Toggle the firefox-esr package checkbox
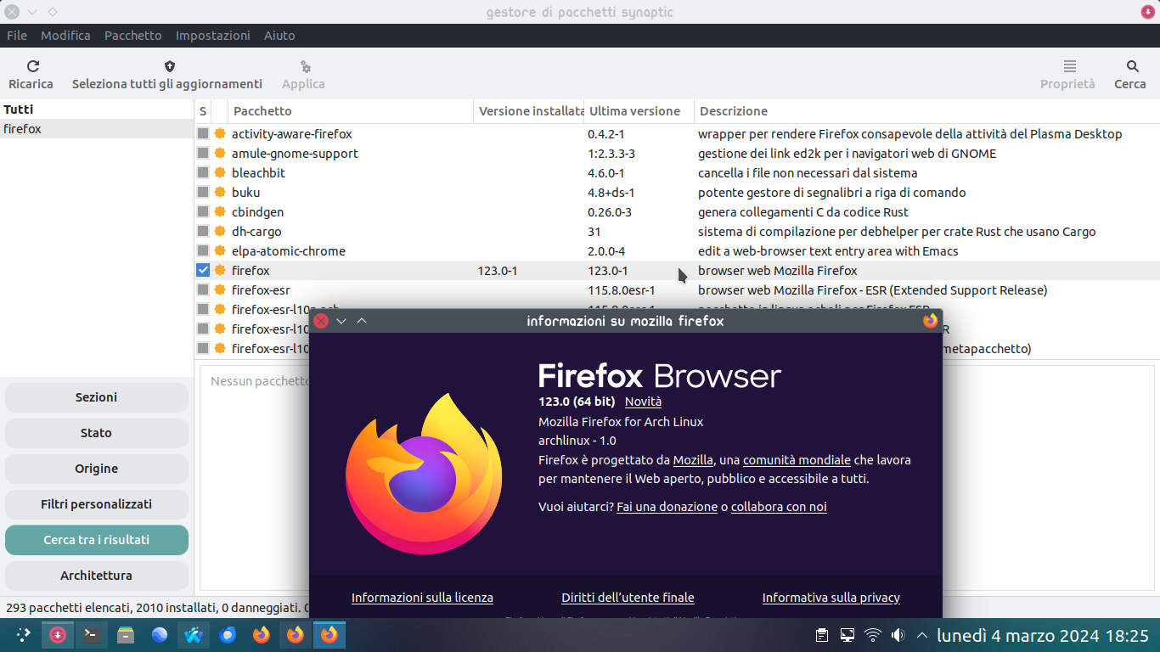Screen dimensions: 1160x652 [203, 290]
